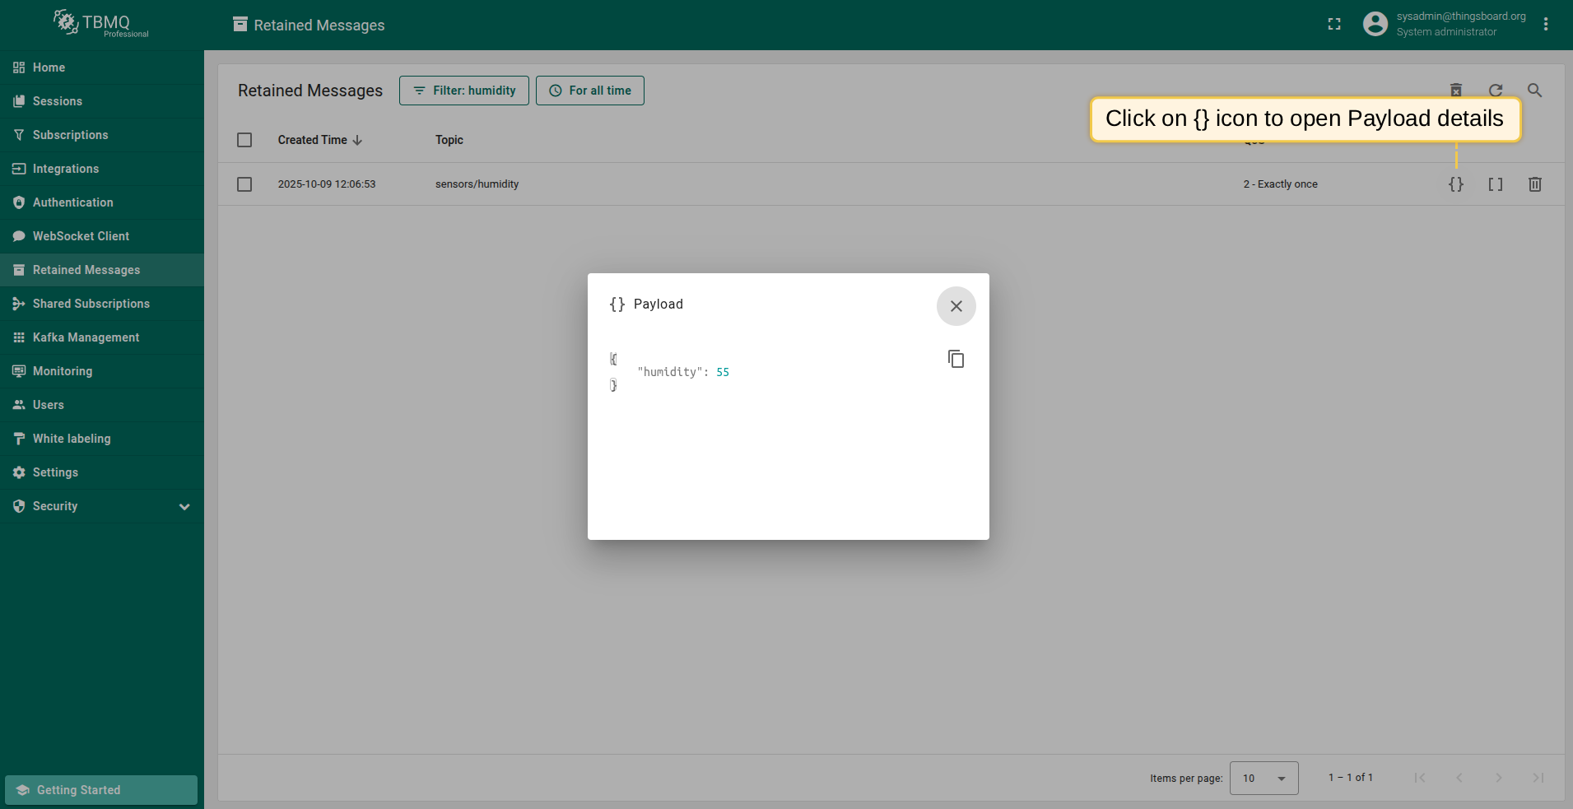Go to WebSocket Client page
The image size is (1573, 809).
click(x=81, y=236)
